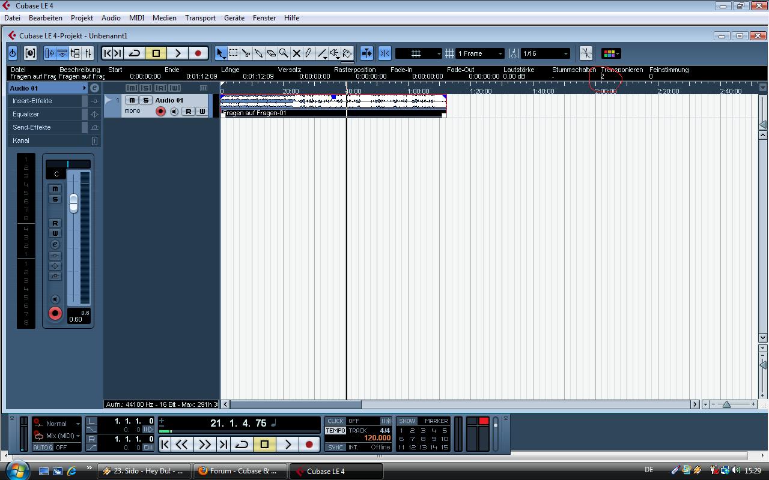This screenshot has width=769, height=480.
Task: Select the Glue tool
Action: coord(258,53)
